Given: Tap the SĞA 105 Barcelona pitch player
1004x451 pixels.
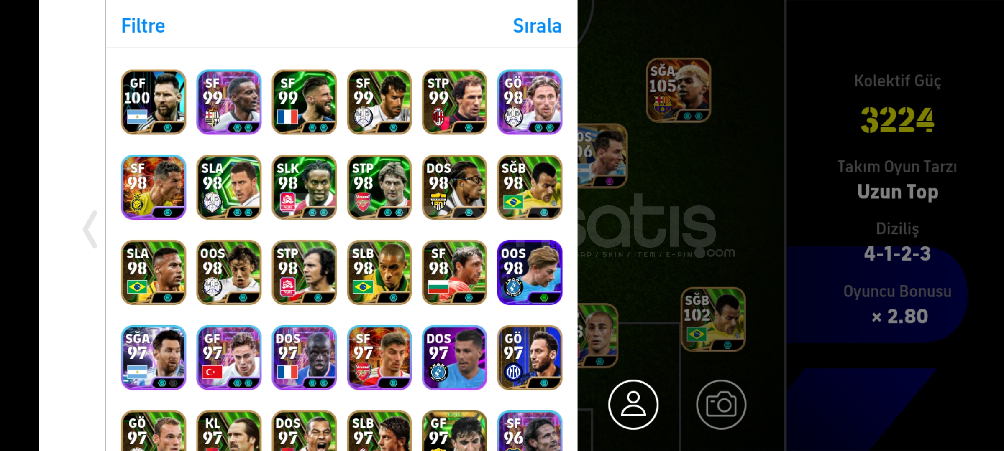Looking at the screenshot, I should coord(679,90).
